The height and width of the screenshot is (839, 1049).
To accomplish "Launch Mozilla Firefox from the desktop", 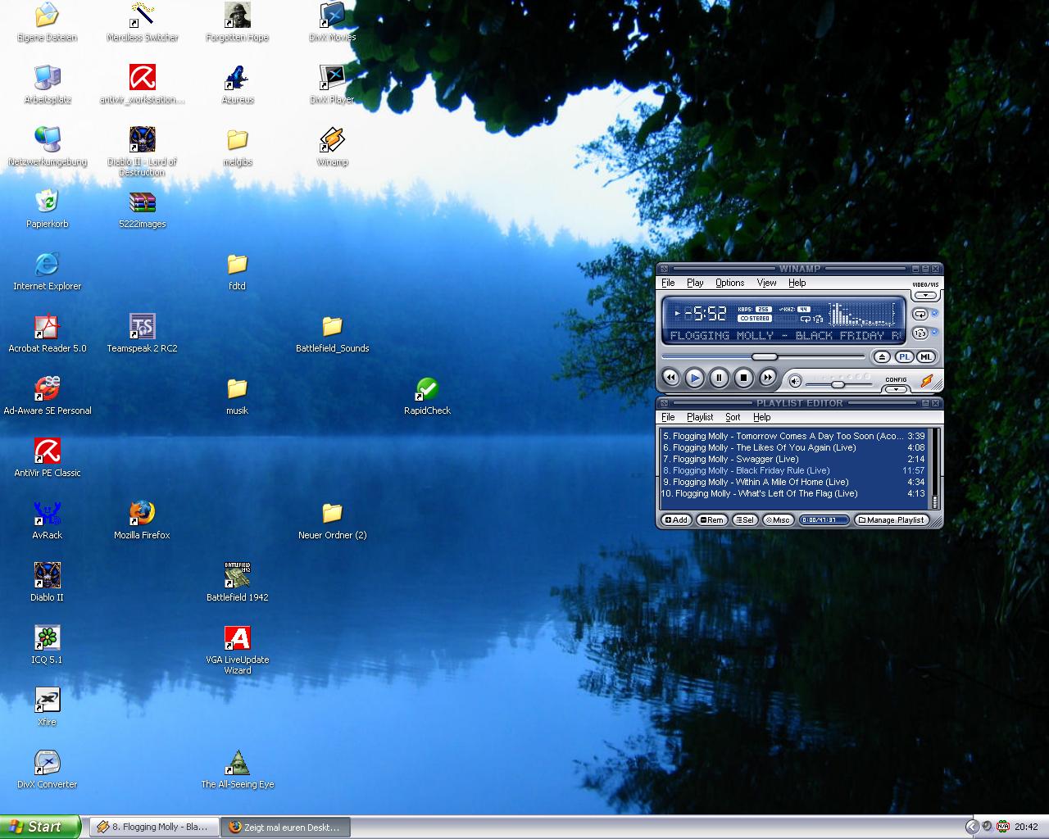I will click(x=143, y=520).
